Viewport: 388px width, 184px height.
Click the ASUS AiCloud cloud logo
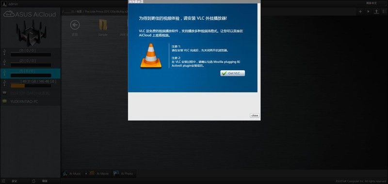9,14
